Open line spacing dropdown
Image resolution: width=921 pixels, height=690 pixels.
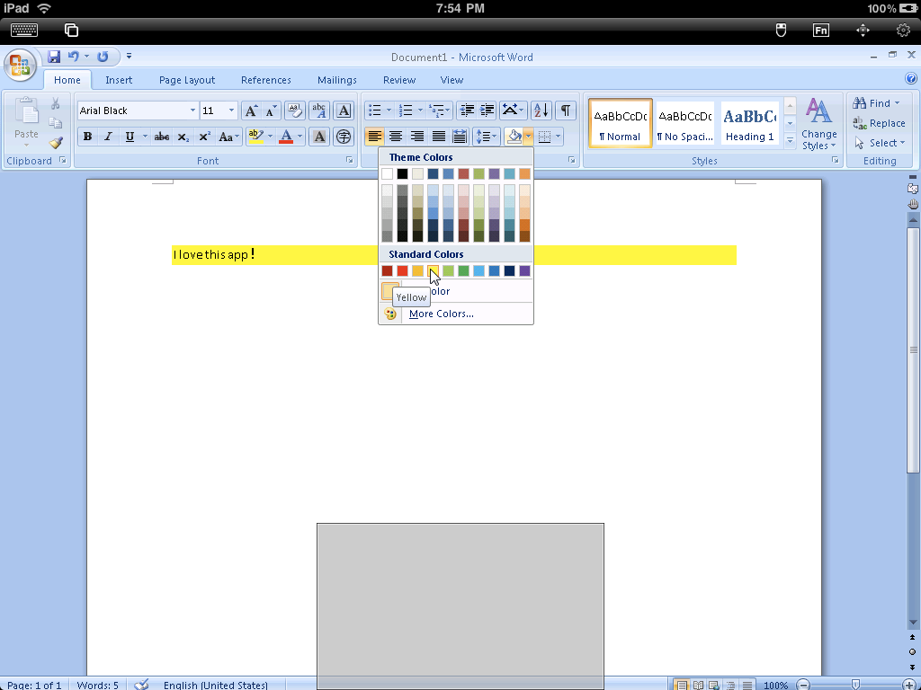487,137
